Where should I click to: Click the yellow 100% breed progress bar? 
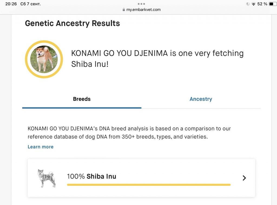149,185
